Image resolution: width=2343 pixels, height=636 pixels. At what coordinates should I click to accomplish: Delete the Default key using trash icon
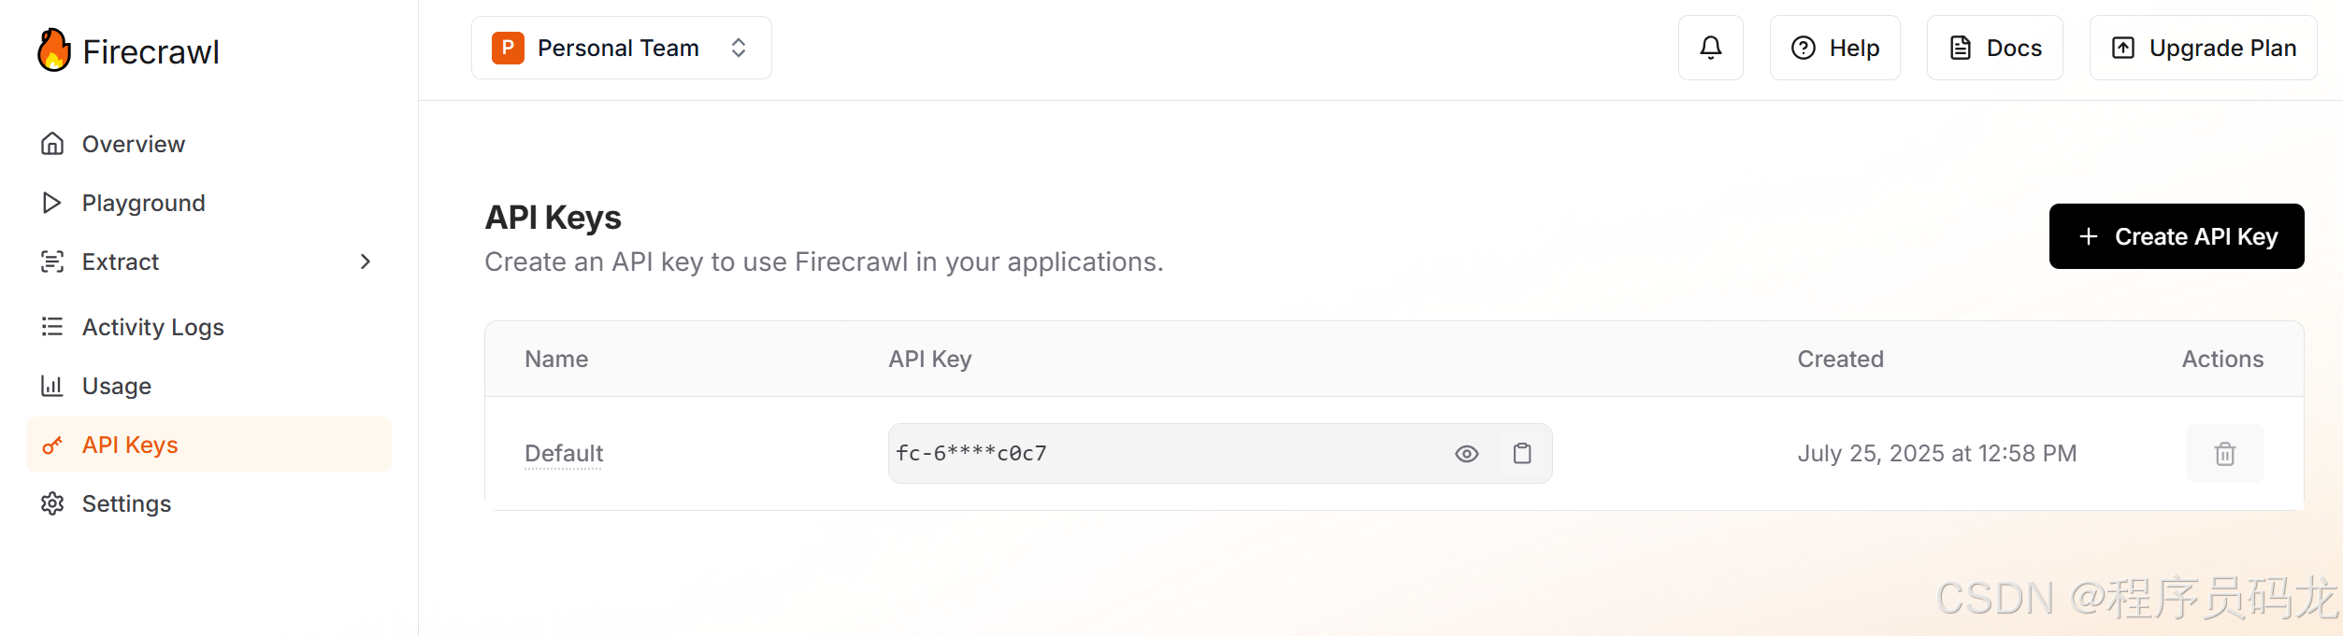pos(2224,453)
